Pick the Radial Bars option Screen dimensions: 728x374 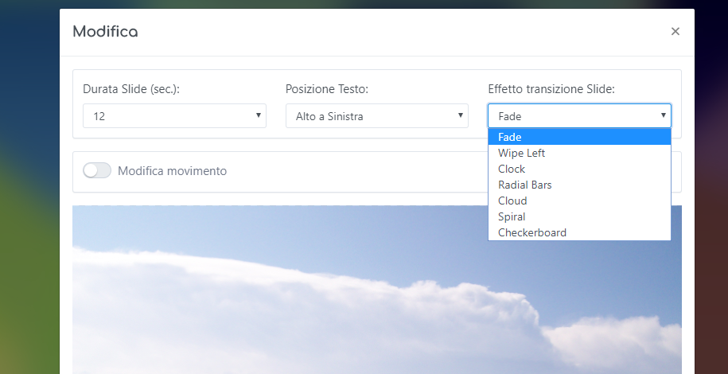point(579,185)
